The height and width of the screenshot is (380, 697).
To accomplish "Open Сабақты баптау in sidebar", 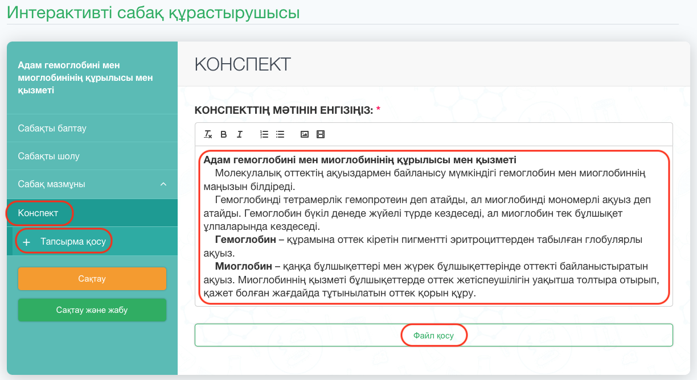I will (x=92, y=128).
